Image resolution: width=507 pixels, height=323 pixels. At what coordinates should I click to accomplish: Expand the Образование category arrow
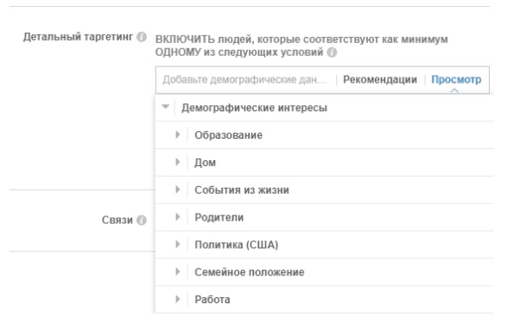point(178,134)
